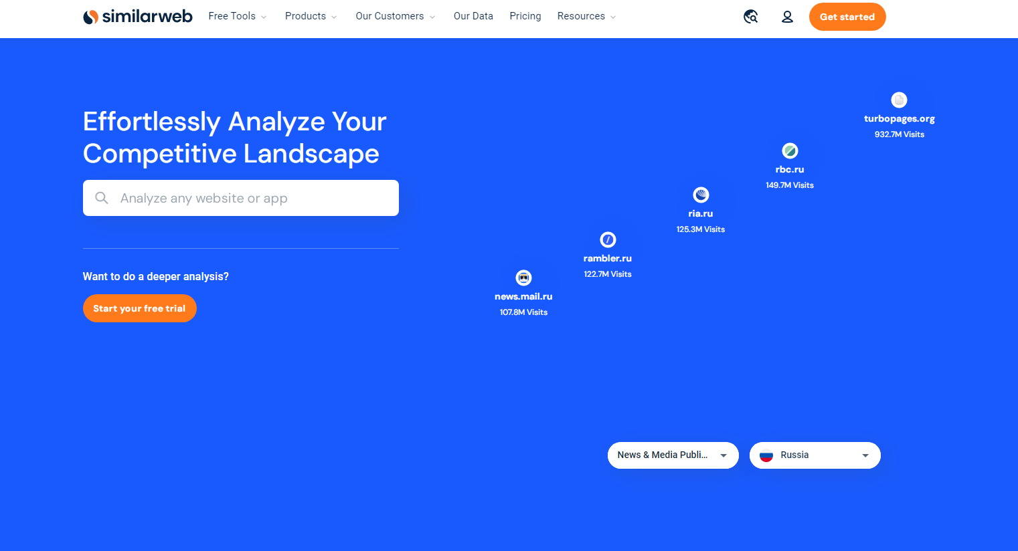1018x551 pixels.
Task: Open the rbc.ru label
Action: (x=790, y=170)
